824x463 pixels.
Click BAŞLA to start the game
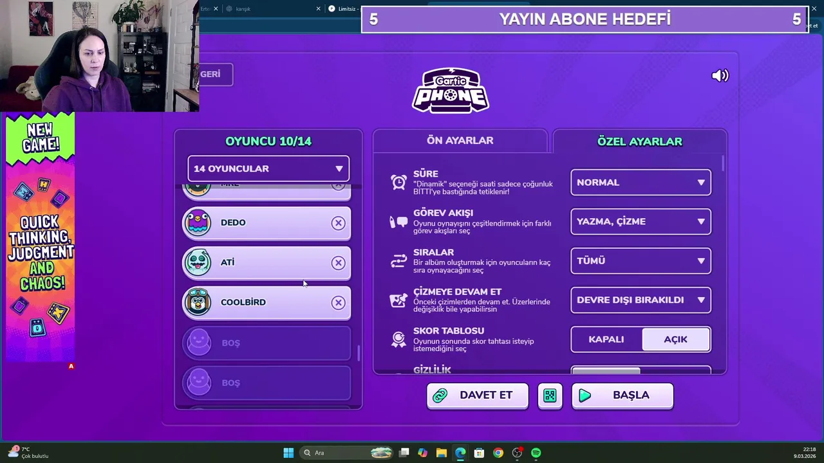pos(622,395)
